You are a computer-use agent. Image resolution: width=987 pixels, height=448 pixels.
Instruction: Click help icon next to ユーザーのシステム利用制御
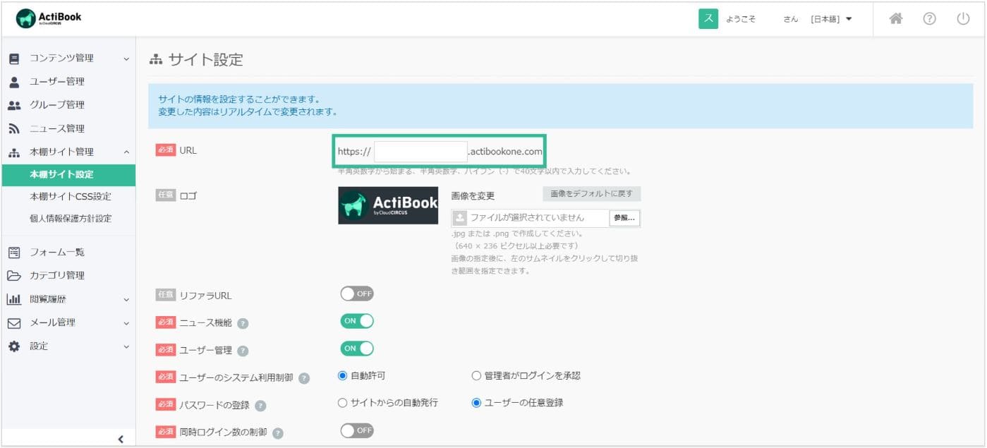304,378
